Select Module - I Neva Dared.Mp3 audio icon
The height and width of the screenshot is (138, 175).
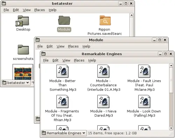point(103,102)
